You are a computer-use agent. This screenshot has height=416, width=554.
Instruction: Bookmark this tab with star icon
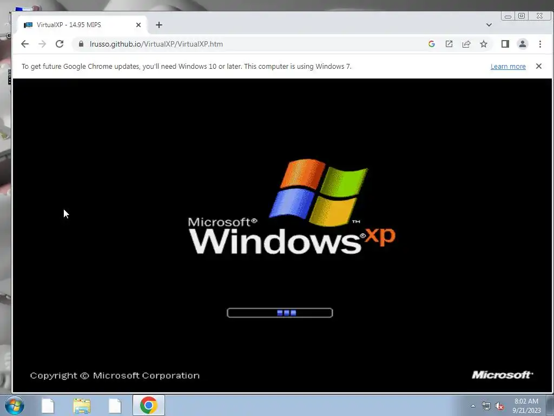484,44
